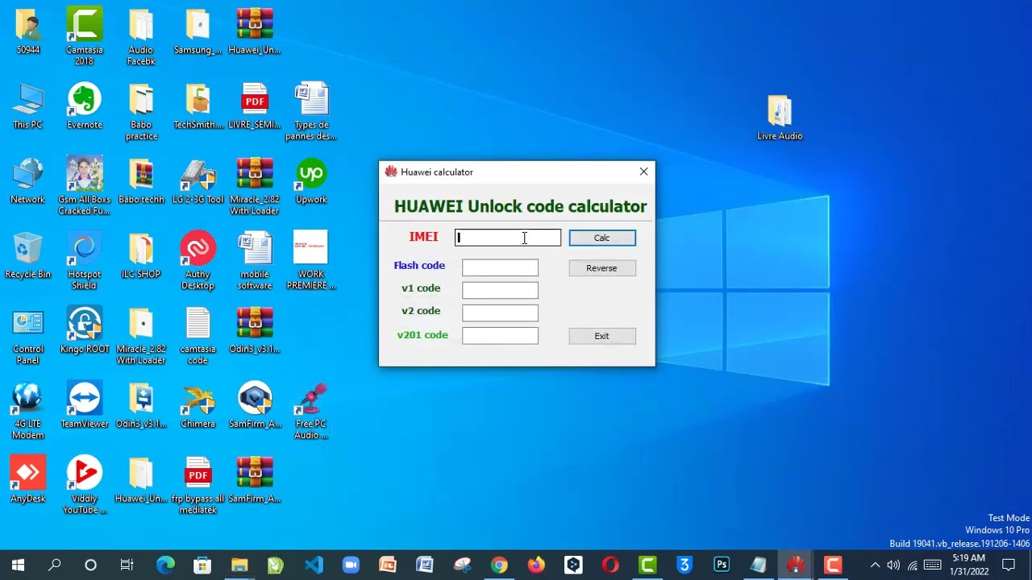Select the TechSmith folder icon
This screenshot has width=1032, height=580.
pyautogui.click(x=198, y=106)
